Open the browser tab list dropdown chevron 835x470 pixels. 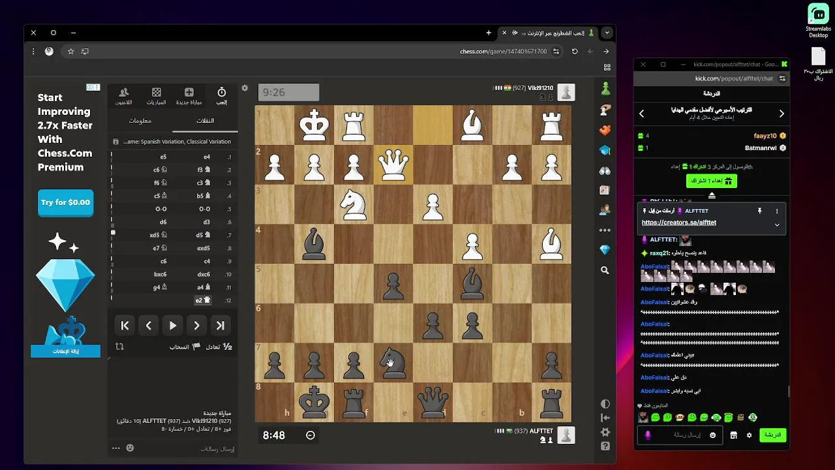[x=607, y=33]
